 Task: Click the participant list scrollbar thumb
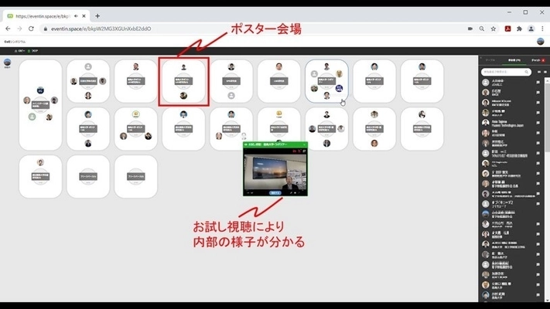pyautogui.click(x=547, y=117)
